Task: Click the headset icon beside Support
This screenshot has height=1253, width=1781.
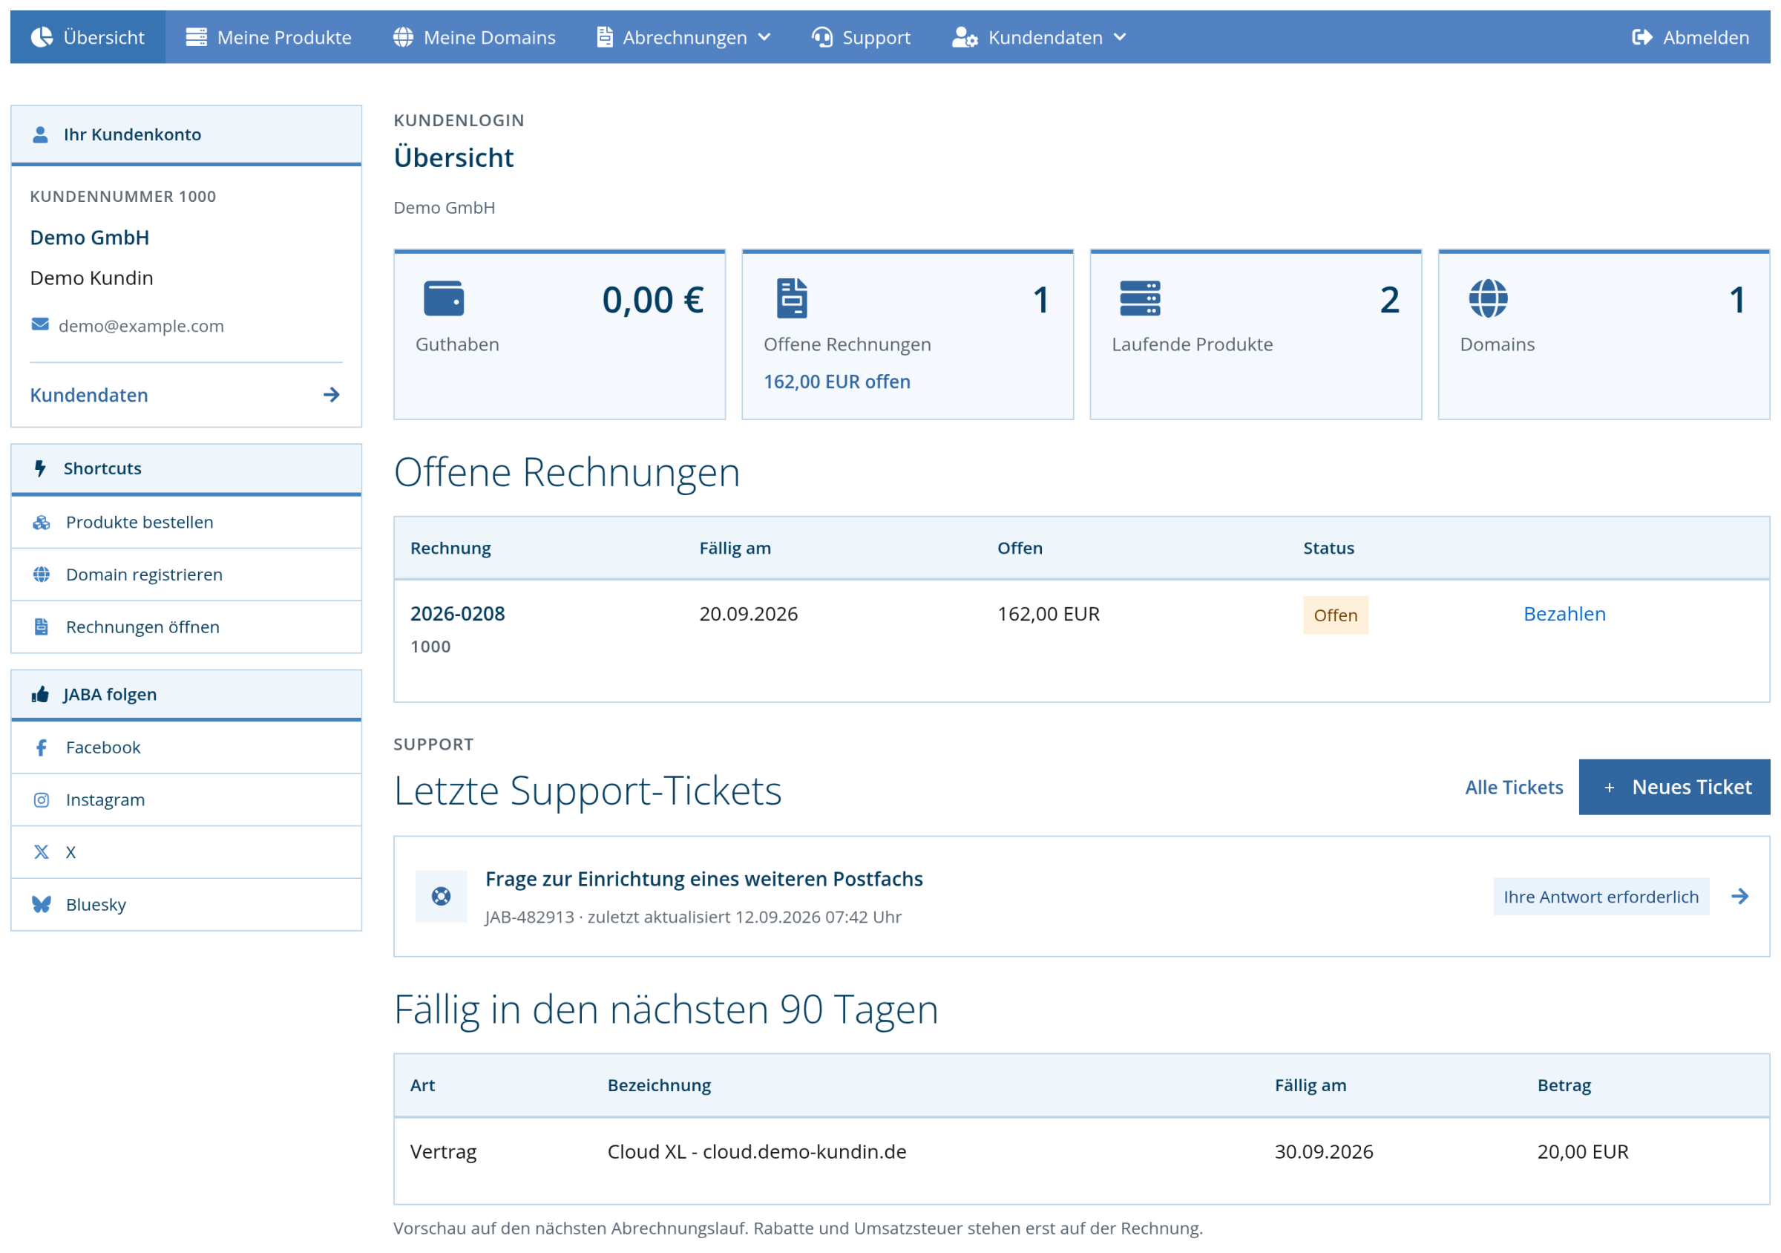Action: [822, 37]
